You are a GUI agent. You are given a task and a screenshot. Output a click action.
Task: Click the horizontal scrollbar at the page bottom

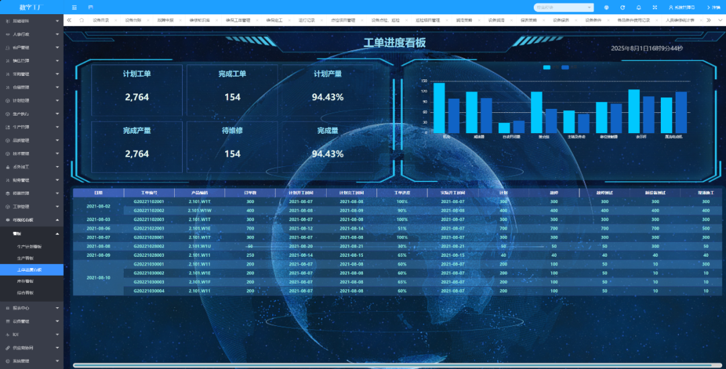(398, 365)
